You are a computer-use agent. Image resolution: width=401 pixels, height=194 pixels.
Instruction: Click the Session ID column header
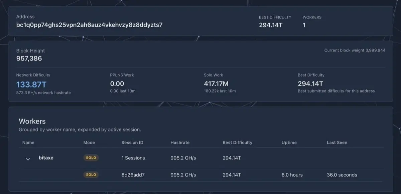tap(132, 142)
